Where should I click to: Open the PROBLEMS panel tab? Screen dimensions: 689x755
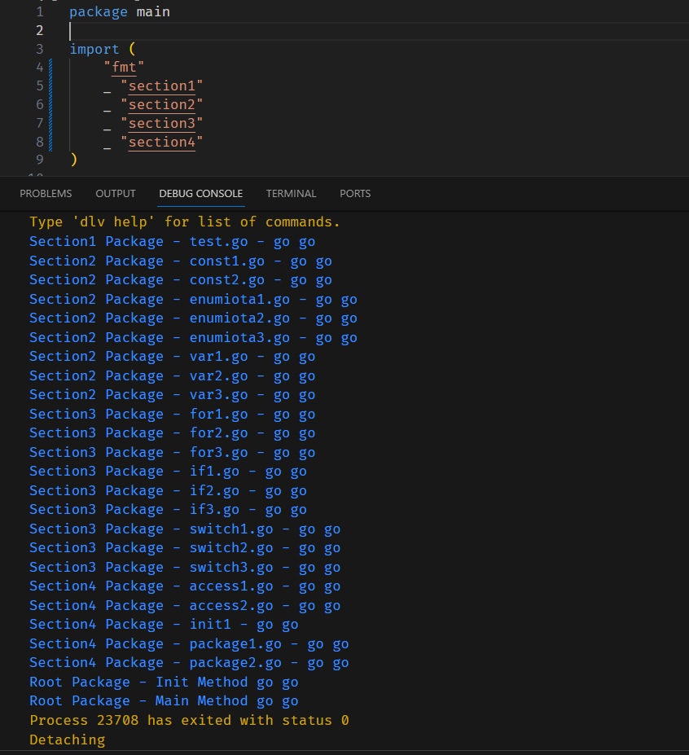(x=46, y=194)
